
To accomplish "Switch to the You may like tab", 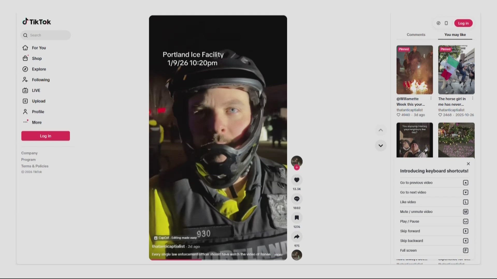I will tap(455, 35).
